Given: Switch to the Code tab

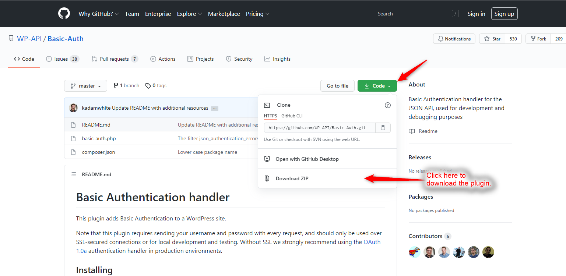Looking at the screenshot, I should coord(24,59).
